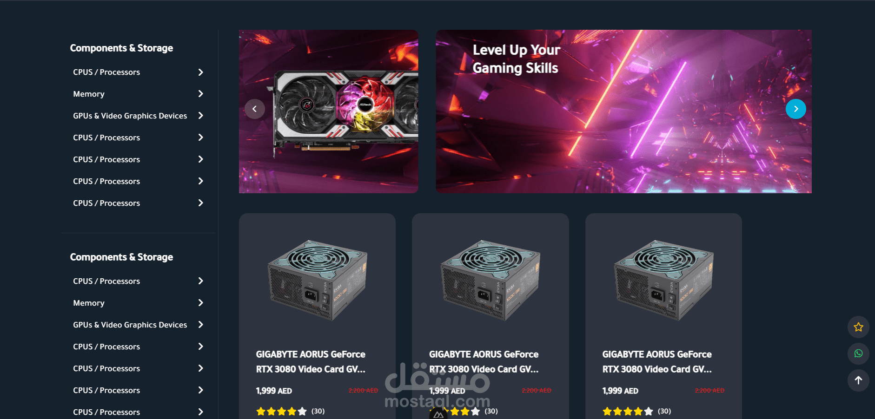The height and width of the screenshot is (419, 875).
Task: Click the dark logo badge at bottom
Action: click(x=438, y=413)
